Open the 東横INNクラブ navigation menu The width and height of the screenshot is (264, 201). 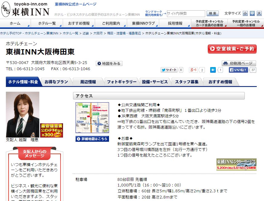click(x=143, y=23)
